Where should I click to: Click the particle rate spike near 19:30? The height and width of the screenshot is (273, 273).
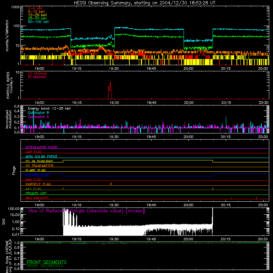point(110,90)
